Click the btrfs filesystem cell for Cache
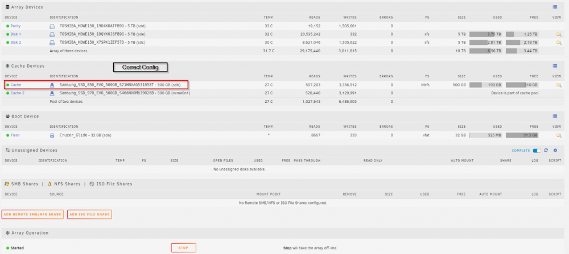This screenshot has width=569, height=254. coord(426,85)
